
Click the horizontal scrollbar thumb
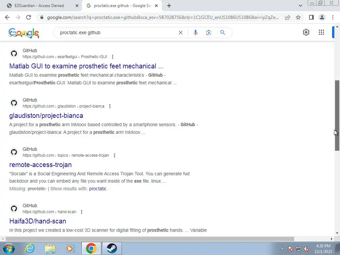(x=150, y=239)
